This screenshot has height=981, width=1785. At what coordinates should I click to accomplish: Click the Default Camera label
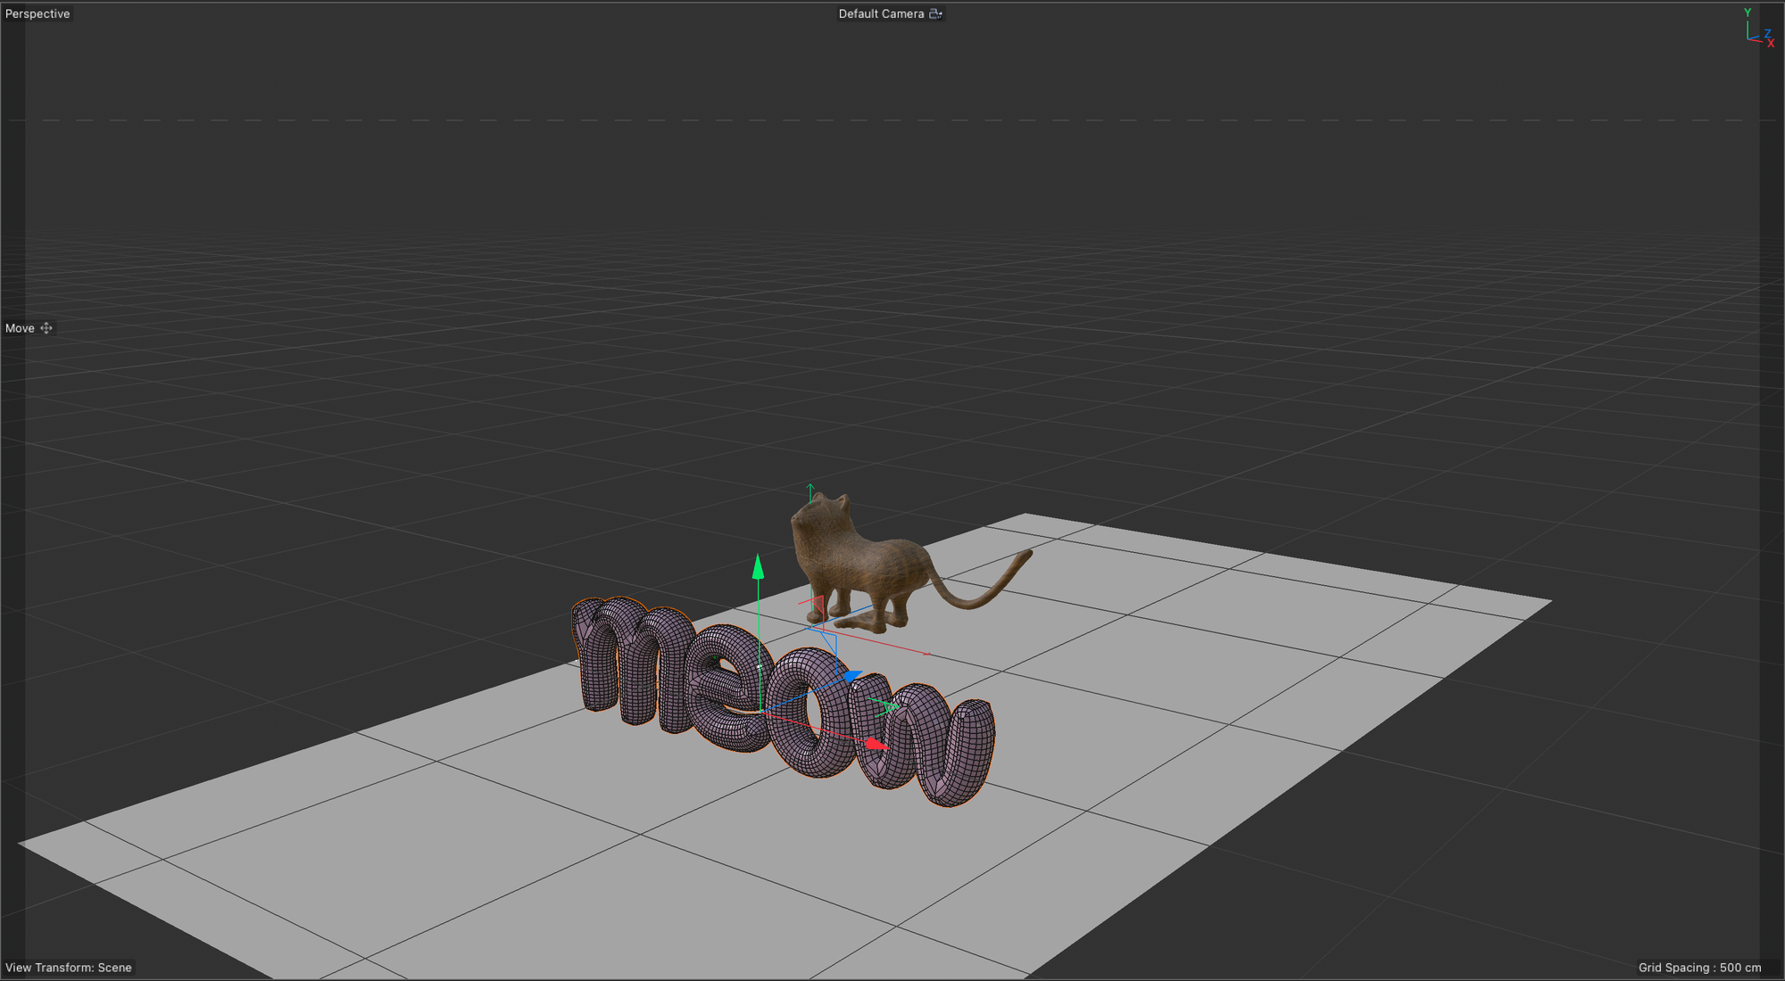pos(880,13)
